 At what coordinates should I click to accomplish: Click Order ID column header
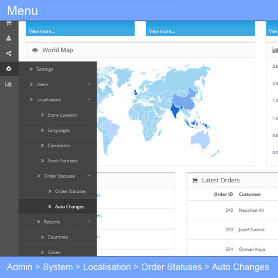click(x=224, y=194)
